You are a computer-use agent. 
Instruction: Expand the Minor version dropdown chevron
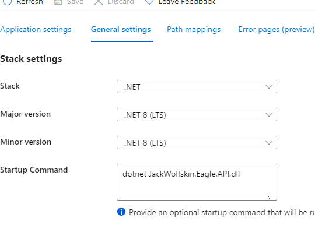[269, 143]
